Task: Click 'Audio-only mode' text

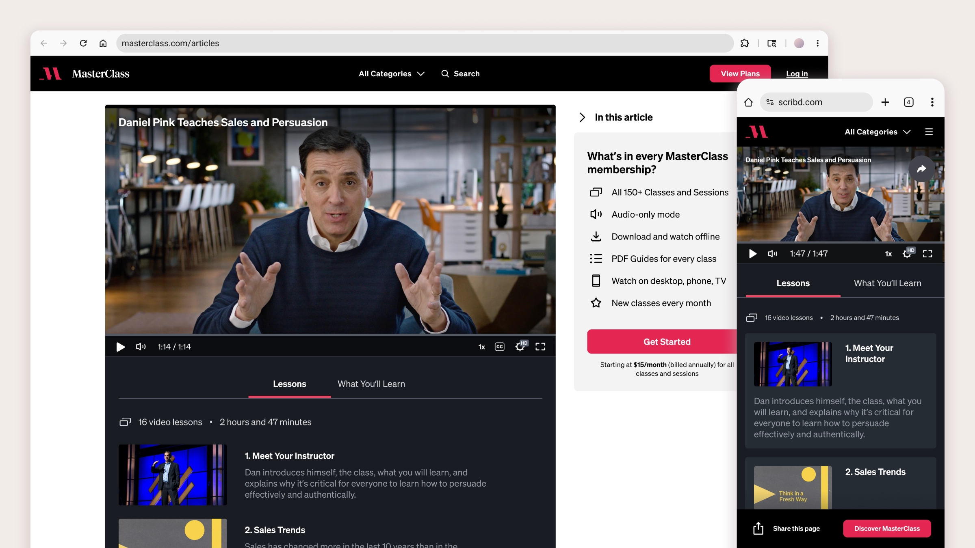Action: 646,214
